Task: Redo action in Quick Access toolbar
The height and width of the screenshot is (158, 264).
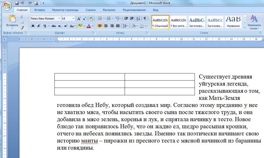Action: point(30,3)
